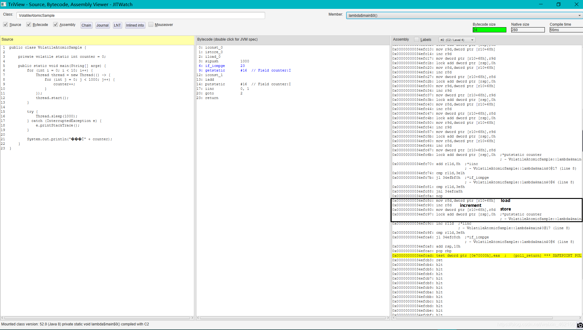The image size is (583, 330).
Task: Click the Assembly panel label
Action: tap(401, 39)
